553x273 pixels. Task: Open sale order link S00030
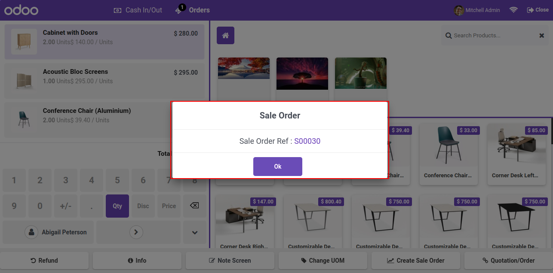[307, 141]
